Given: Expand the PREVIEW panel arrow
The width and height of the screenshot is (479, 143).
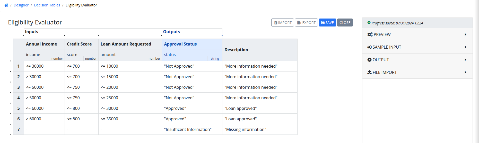Looking at the screenshot, I should tap(465, 34).
